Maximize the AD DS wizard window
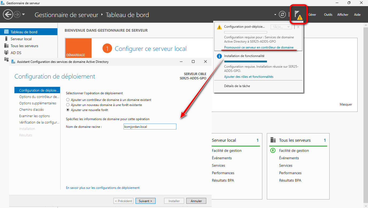Viewport: 368px width, 208px height. pos(193,62)
